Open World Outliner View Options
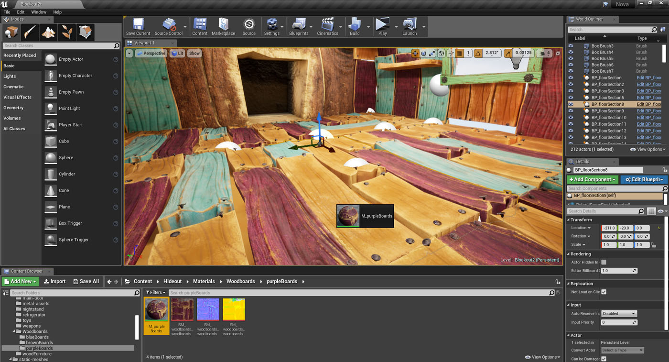 tap(648, 150)
